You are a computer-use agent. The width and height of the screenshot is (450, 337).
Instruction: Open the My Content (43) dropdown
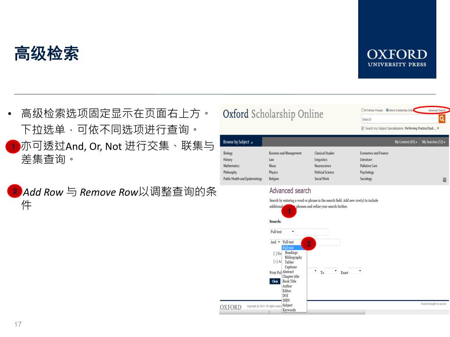pyautogui.click(x=406, y=142)
